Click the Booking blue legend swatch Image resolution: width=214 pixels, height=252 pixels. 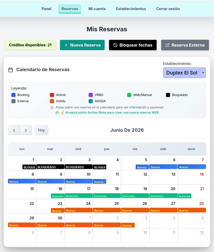click(x=13, y=95)
